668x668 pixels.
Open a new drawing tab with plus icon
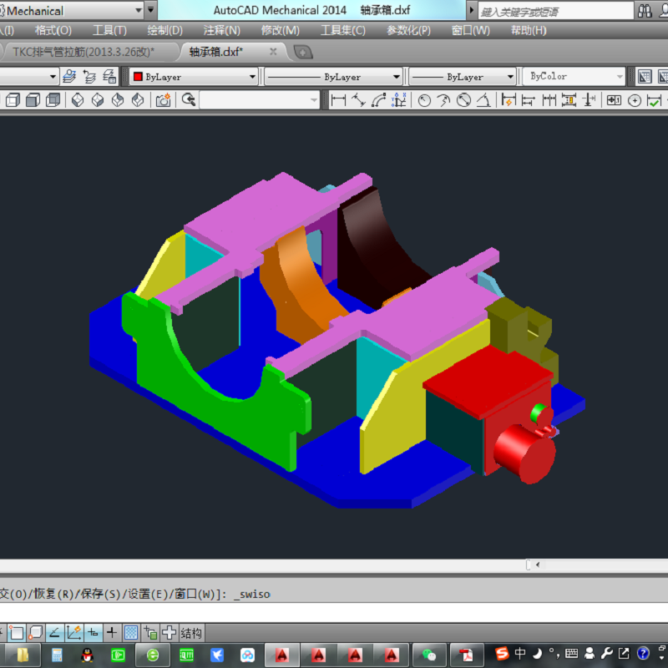[303, 53]
